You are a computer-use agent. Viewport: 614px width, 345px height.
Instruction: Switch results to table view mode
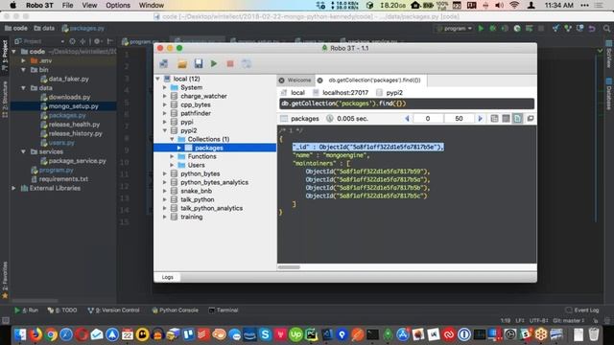pyautogui.click(x=506, y=119)
